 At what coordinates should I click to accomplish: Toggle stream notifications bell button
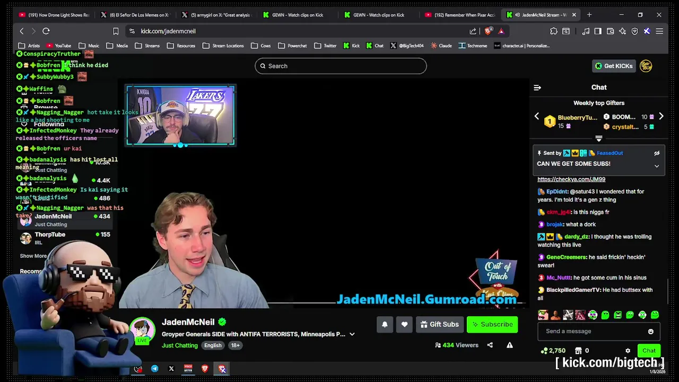(x=385, y=324)
